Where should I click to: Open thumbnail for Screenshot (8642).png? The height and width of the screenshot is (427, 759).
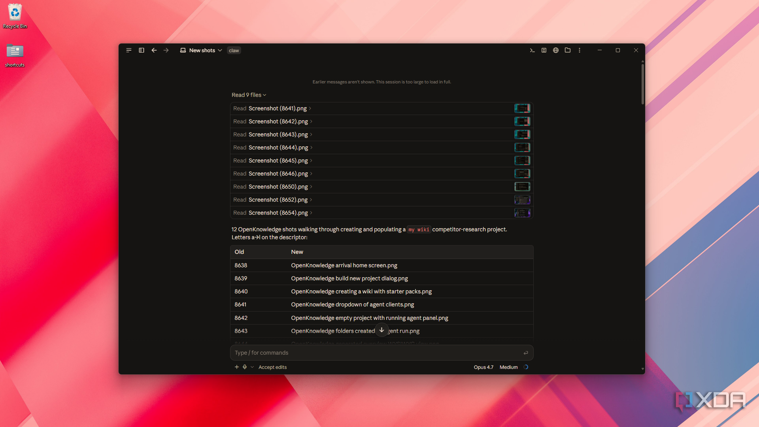(x=522, y=121)
